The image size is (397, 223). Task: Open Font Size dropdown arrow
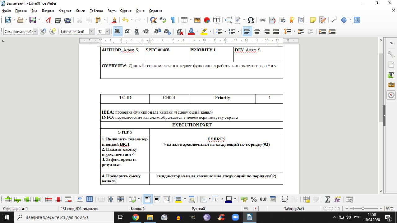click(107, 31)
